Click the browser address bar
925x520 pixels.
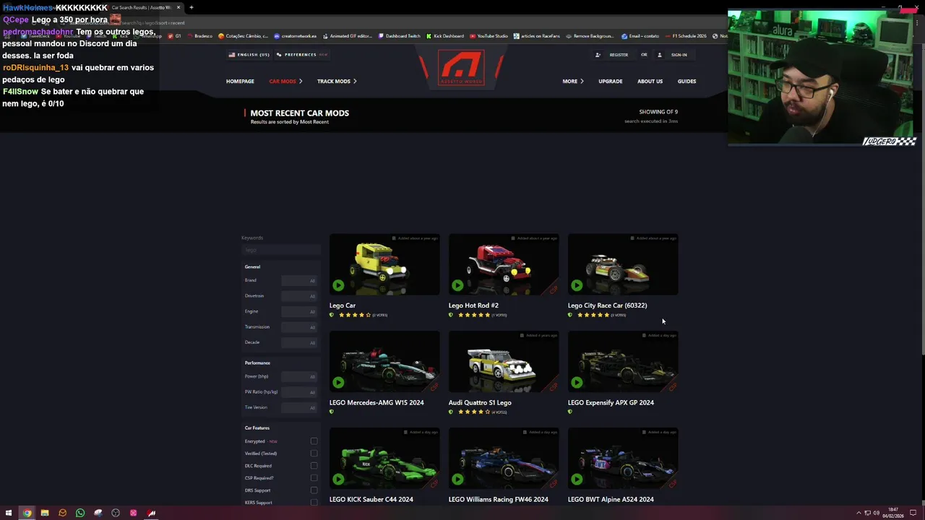(434, 22)
